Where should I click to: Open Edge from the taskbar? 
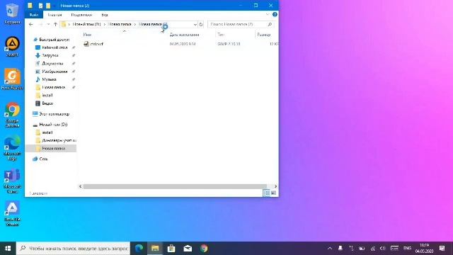pos(139,249)
